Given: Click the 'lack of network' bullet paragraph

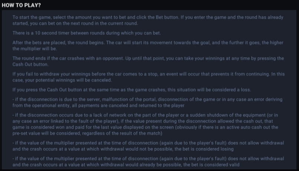Looking at the screenshot, I should point(145,124).
